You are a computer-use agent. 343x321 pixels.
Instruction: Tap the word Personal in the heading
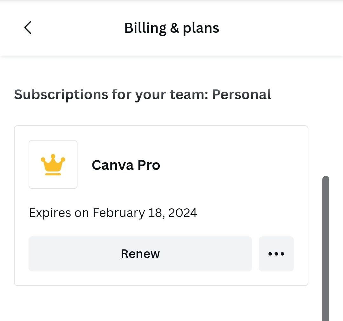click(241, 94)
